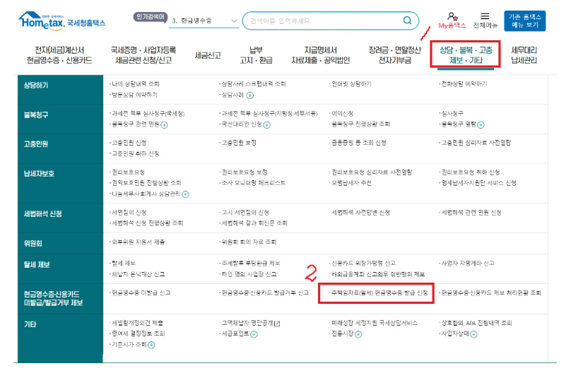Expand the plus icon beside 사업자상태
Image resolution: width=571 pixels, height=378 pixels.
point(473,334)
